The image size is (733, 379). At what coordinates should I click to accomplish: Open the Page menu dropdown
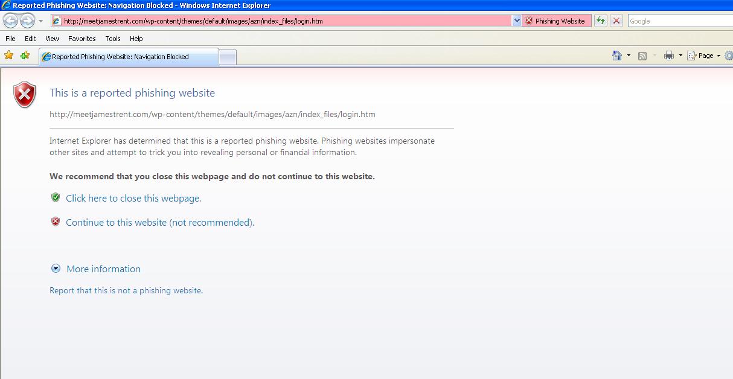pyautogui.click(x=705, y=56)
